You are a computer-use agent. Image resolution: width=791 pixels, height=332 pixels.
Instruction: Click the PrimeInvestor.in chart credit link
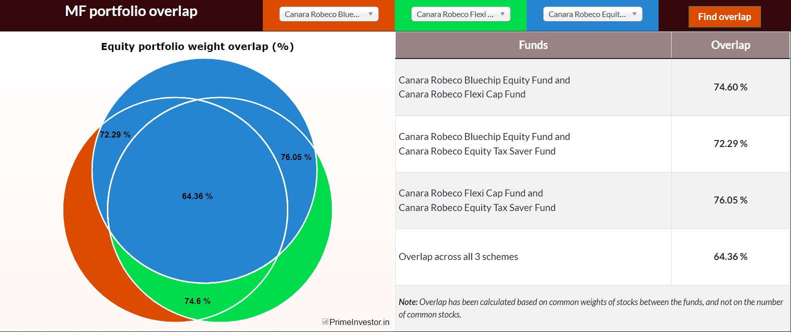[359, 322]
